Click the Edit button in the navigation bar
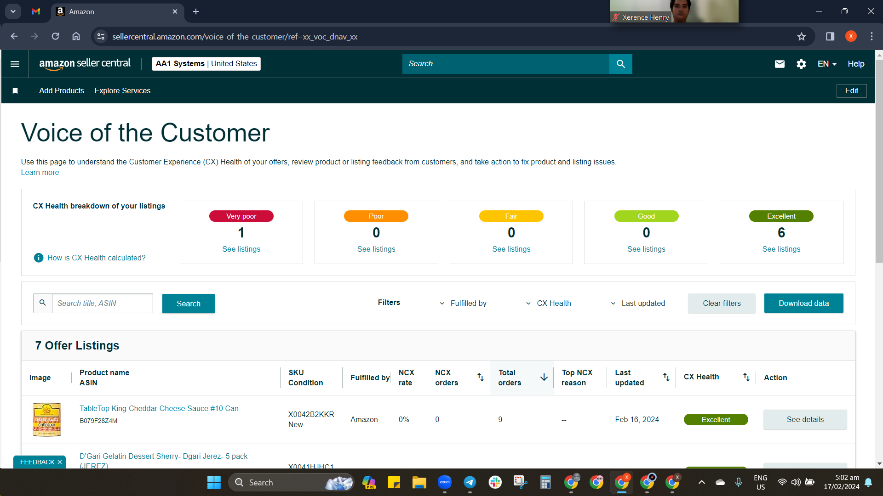This screenshot has height=496, width=883. click(851, 91)
